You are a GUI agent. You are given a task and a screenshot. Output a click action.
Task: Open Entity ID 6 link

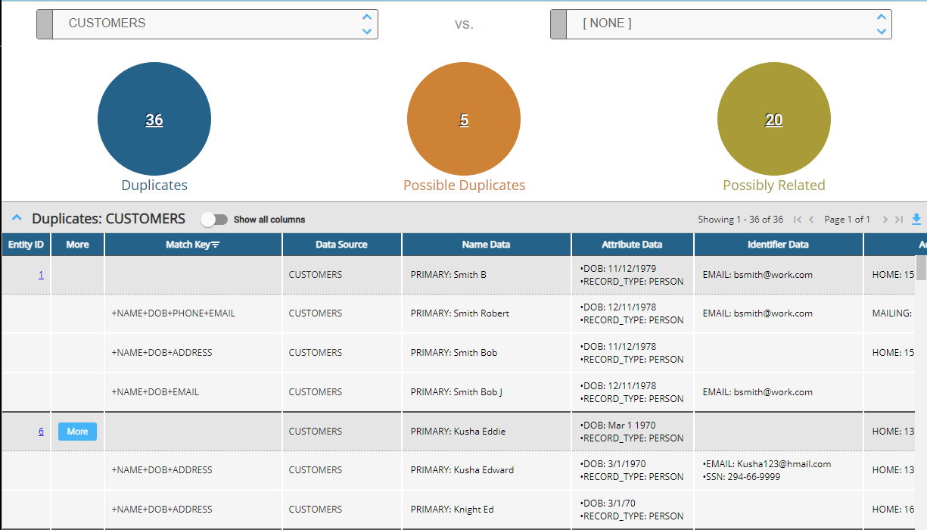[41, 432]
